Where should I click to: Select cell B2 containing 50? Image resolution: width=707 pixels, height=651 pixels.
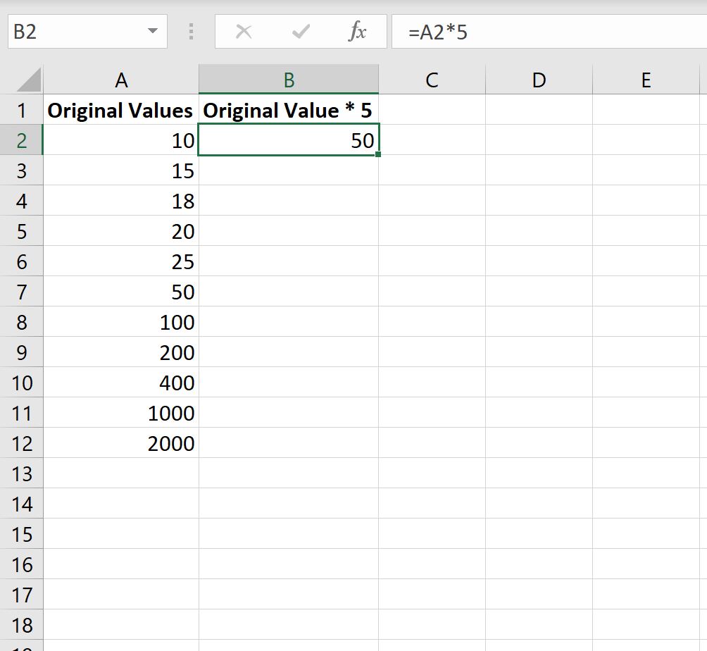(289, 140)
